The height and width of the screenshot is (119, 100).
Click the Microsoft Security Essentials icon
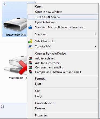(x=30, y=27)
